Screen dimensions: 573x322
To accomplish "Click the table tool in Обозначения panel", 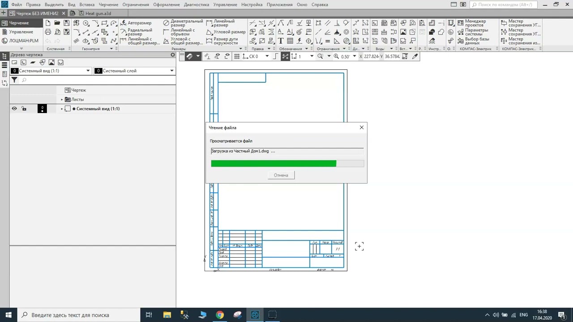I will (x=290, y=41).
